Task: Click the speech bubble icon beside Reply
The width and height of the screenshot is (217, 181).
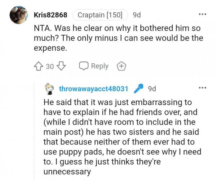Action: 84,66
